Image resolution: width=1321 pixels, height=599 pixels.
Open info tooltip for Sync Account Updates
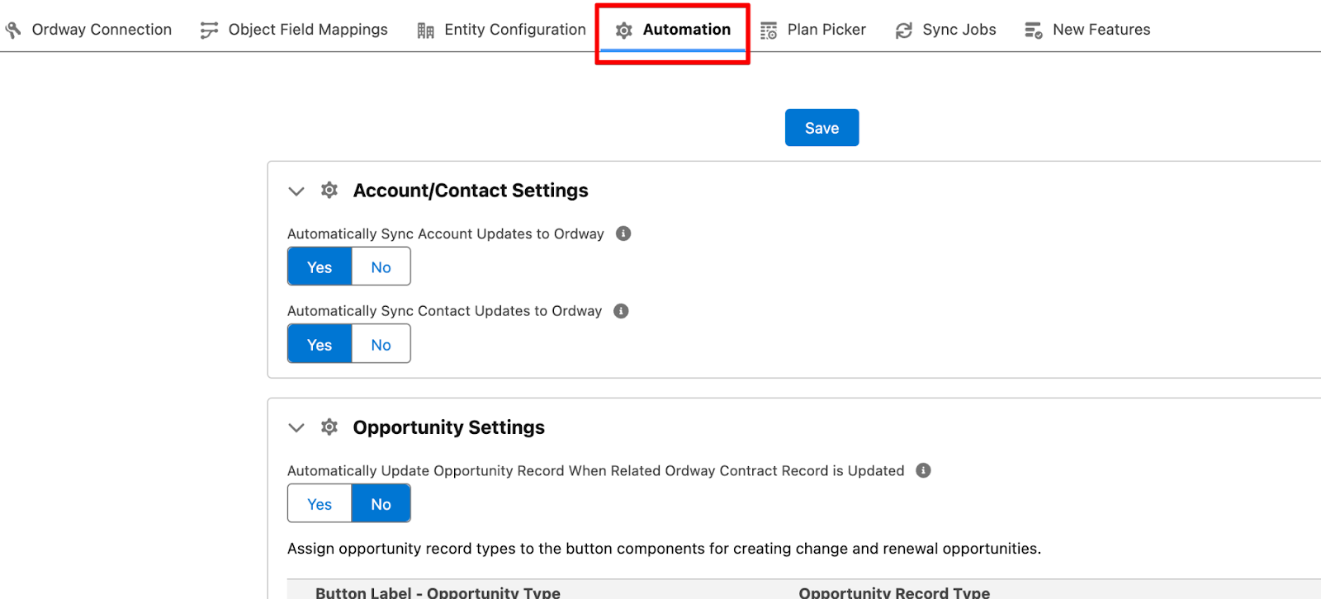[623, 233]
